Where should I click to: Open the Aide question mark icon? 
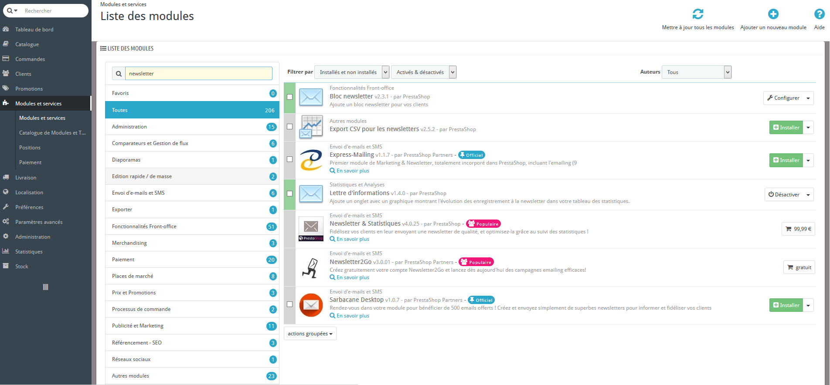pos(819,14)
